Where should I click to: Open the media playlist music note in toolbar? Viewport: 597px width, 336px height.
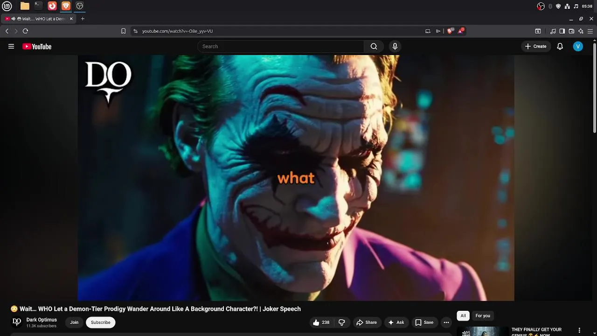point(553,31)
